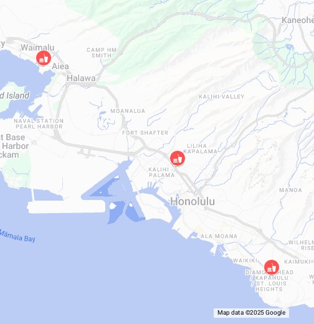Screen dimensions: 314x324
Task: Click the Naval Station Pearl Harbor label
Action: coord(39,123)
